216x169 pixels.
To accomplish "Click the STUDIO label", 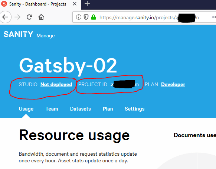I will point(28,84).
